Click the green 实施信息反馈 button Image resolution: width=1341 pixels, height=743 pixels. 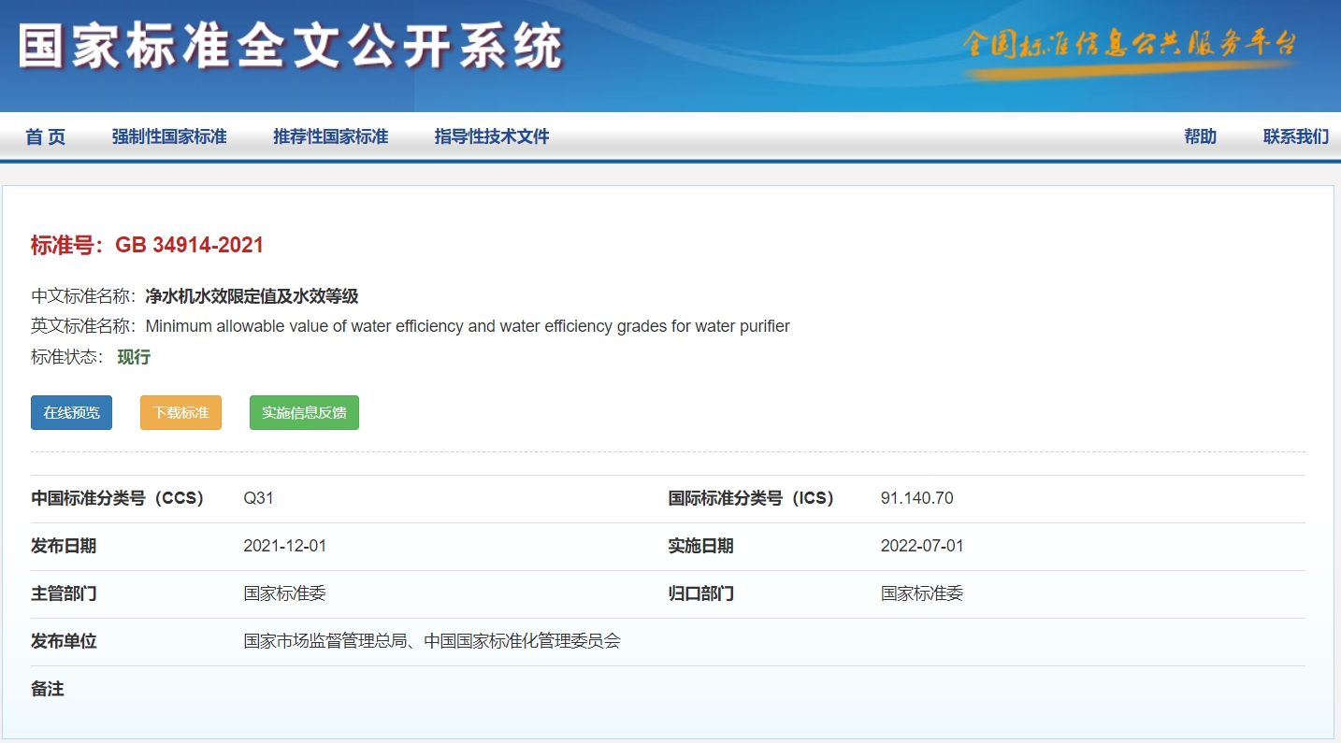[x=304, y=413]
